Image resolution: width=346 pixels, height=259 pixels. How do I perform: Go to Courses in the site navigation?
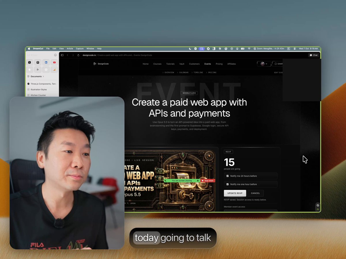(157, 64)
